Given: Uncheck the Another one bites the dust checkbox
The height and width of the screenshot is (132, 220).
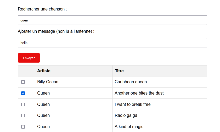Looking at the screenshot, I should point(23,93).
